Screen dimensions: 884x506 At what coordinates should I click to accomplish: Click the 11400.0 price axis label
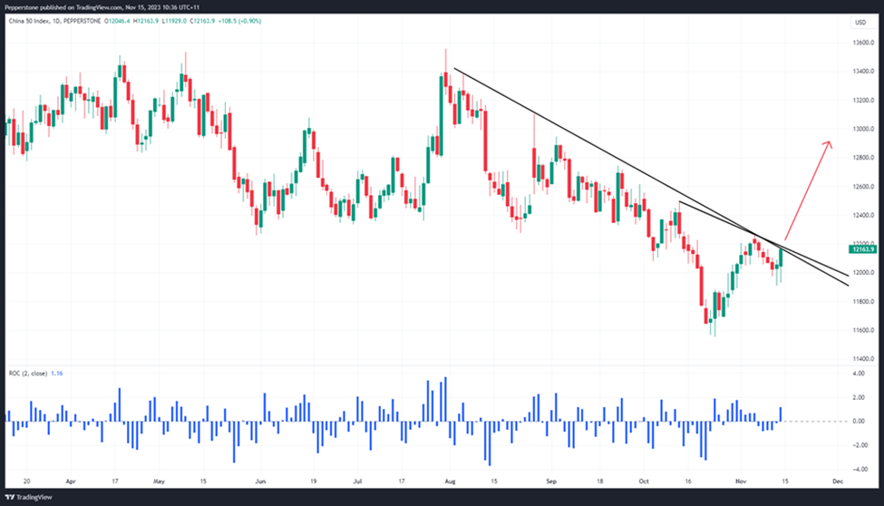tap(862, 359)
